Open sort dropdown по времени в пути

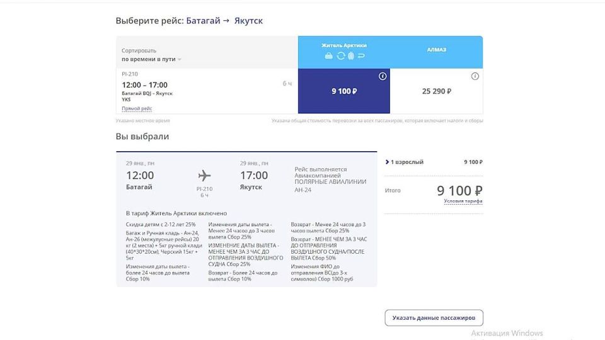pyautogui.click(x=151, y=59)
